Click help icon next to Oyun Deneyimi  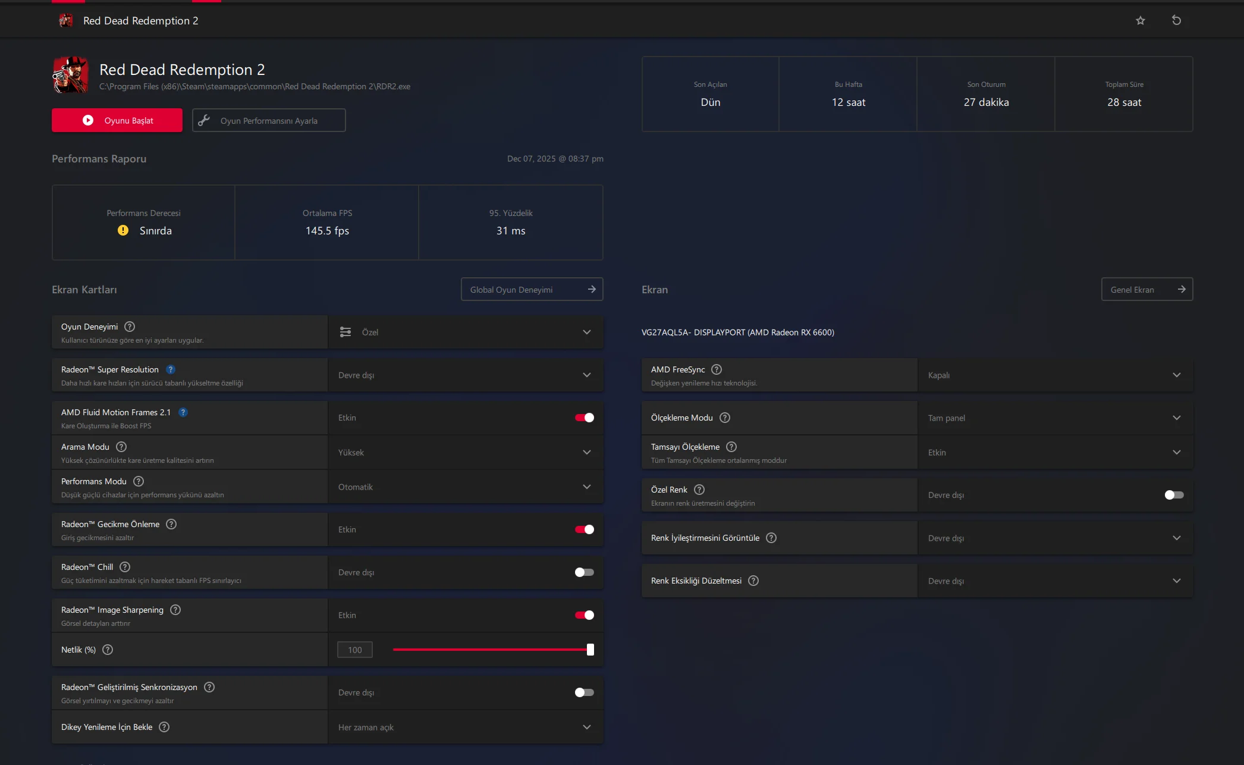130,327
